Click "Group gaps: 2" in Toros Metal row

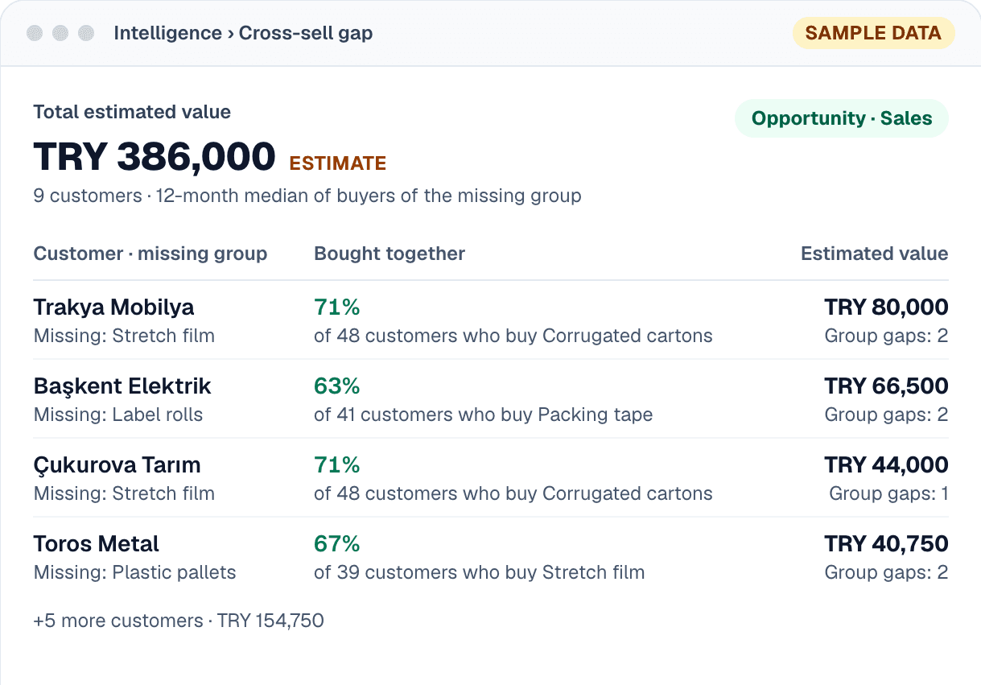887,572
